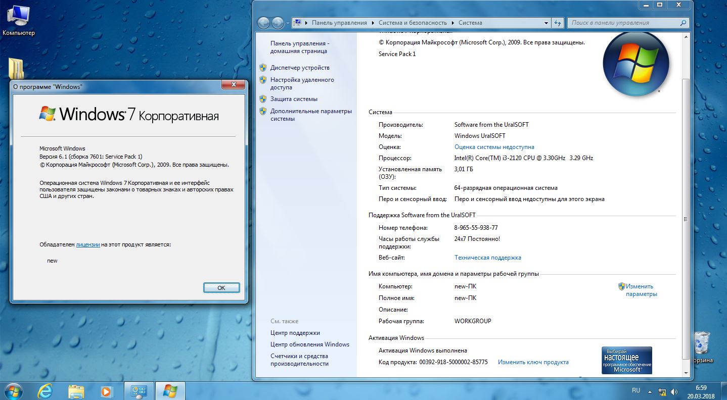Click Show Desktop strip at taskbar end
Image resolution: width=727 pixels, height=400 pixels.
click(723, 391)
